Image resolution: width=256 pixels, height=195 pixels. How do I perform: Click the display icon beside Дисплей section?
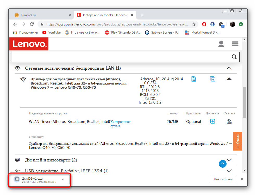point(17,160)
